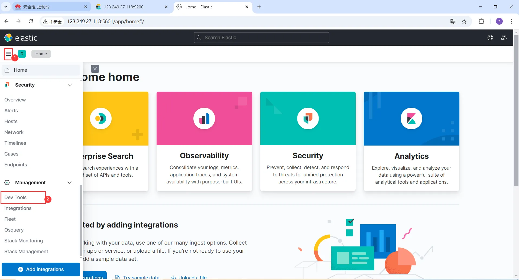Image resolution: width=519 pixels, height=280 pixels.
Task: Open Integrations under Management
Action: coord(18,208)
